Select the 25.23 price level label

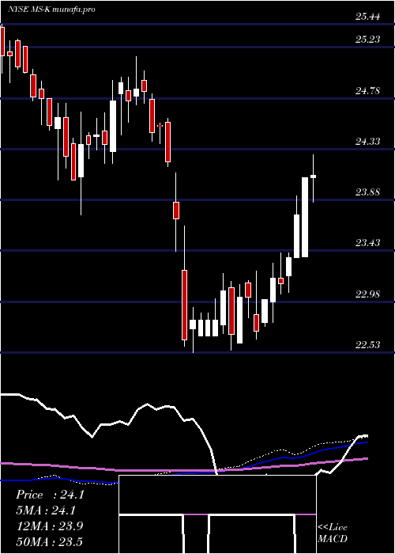click(367, 40)
